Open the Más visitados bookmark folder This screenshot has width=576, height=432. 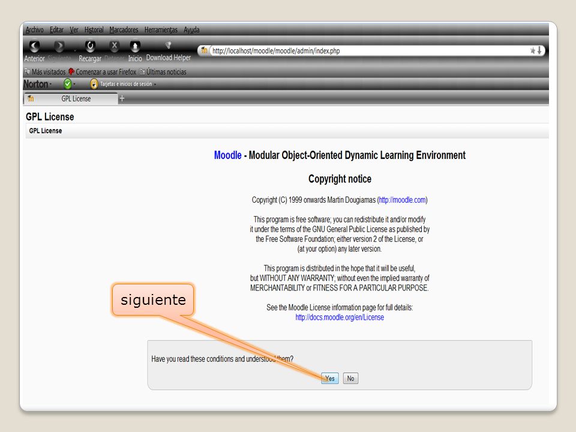(45, 71)
